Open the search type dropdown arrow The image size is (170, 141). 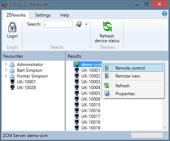pos(86,24)
